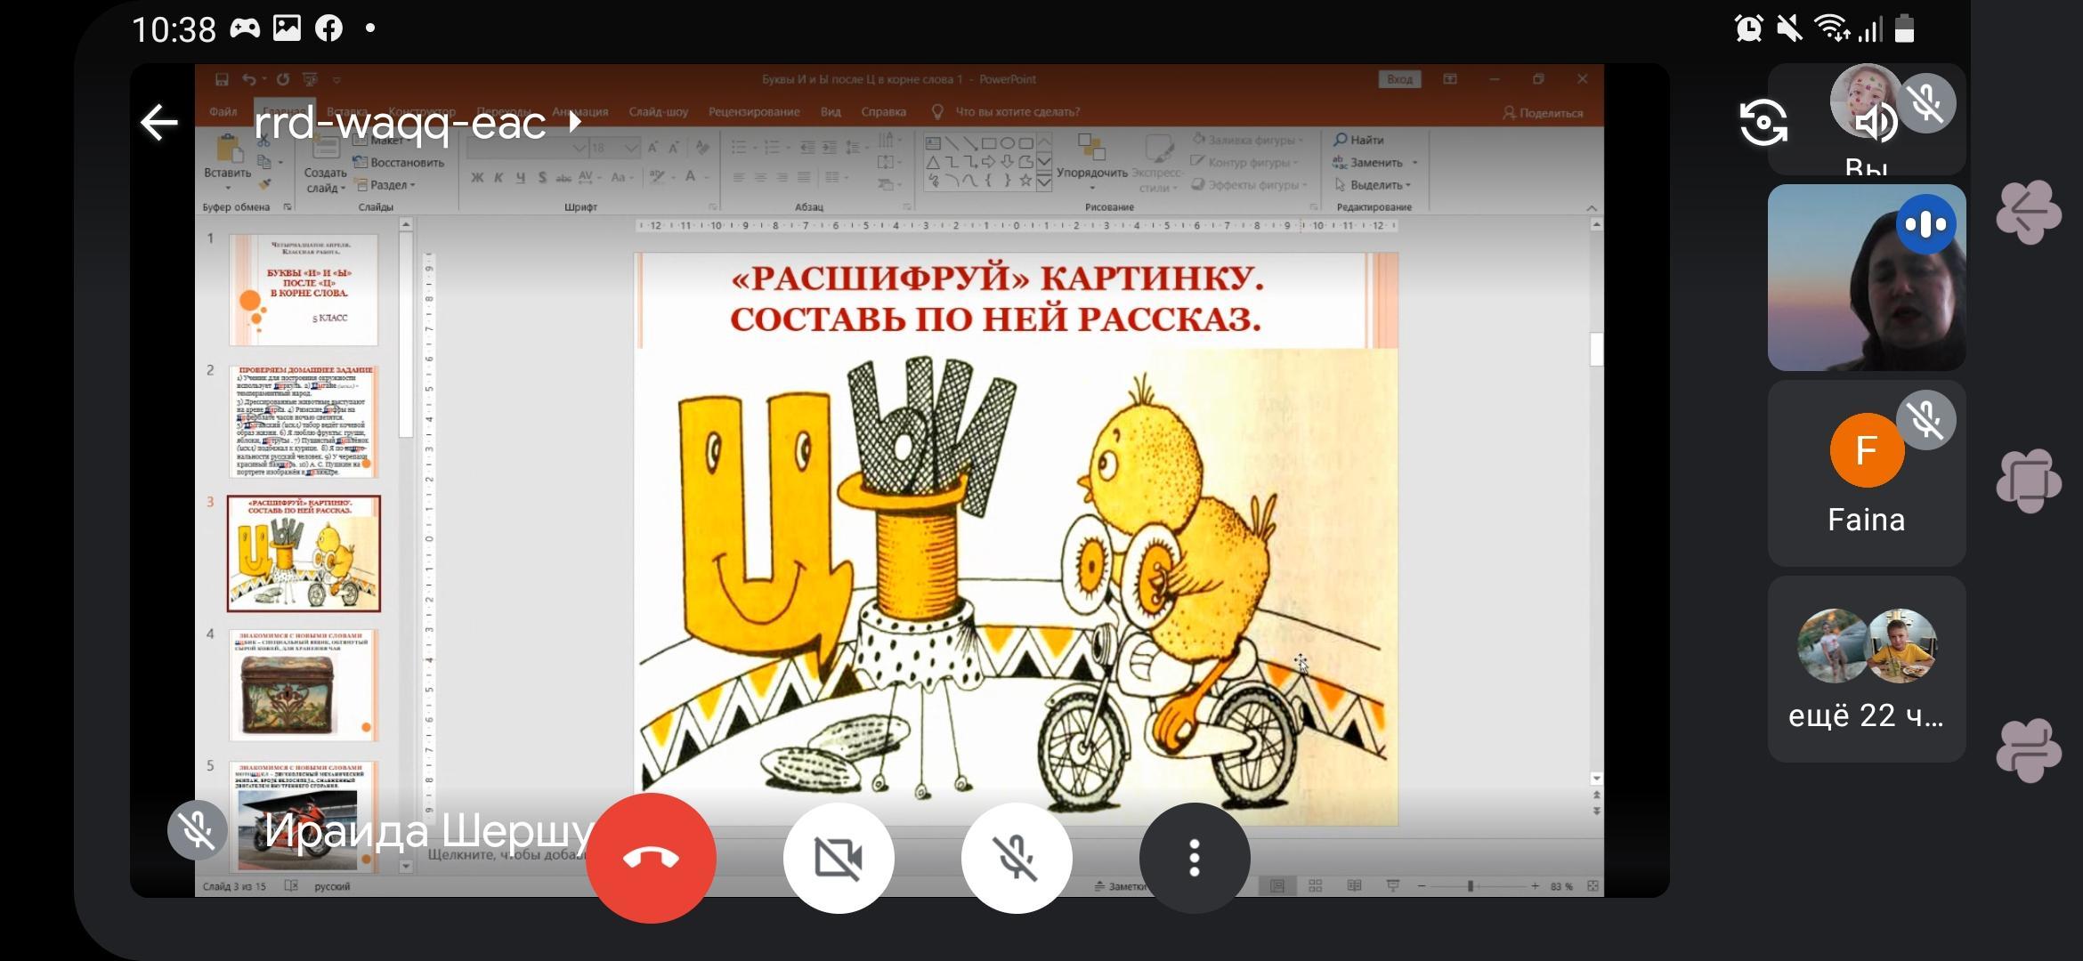Tap the Facebook notification icon in the status bar
Image resolution: width=2083 pixels, height=961 pixels.
point(328,28)
